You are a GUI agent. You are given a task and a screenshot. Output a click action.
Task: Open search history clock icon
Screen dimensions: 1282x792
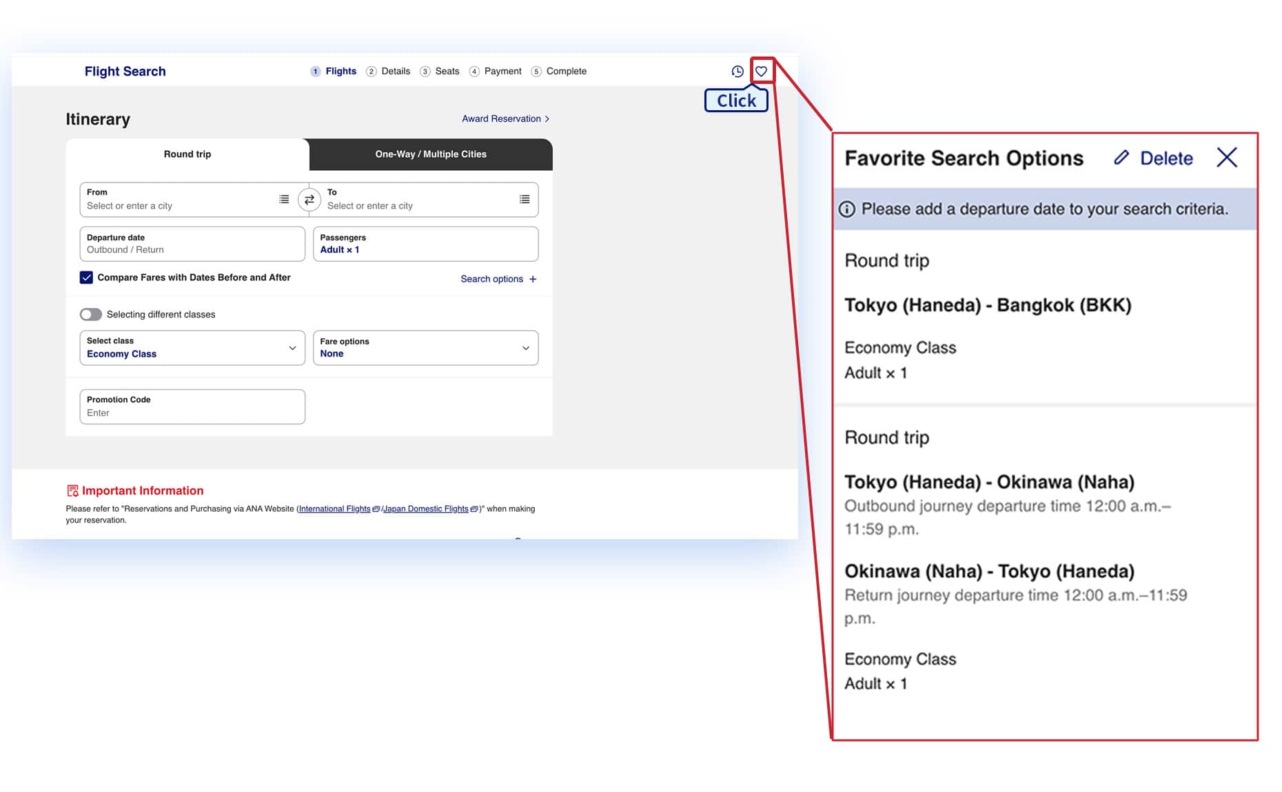pos(737,72)
